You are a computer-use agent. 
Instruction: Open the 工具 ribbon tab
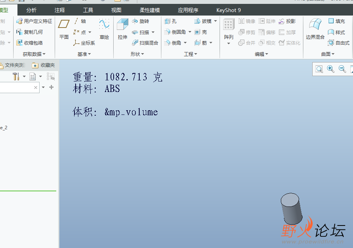pos(88,10)
